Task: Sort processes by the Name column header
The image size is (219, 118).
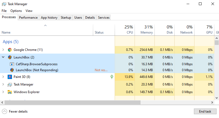Action: point(47,30)
